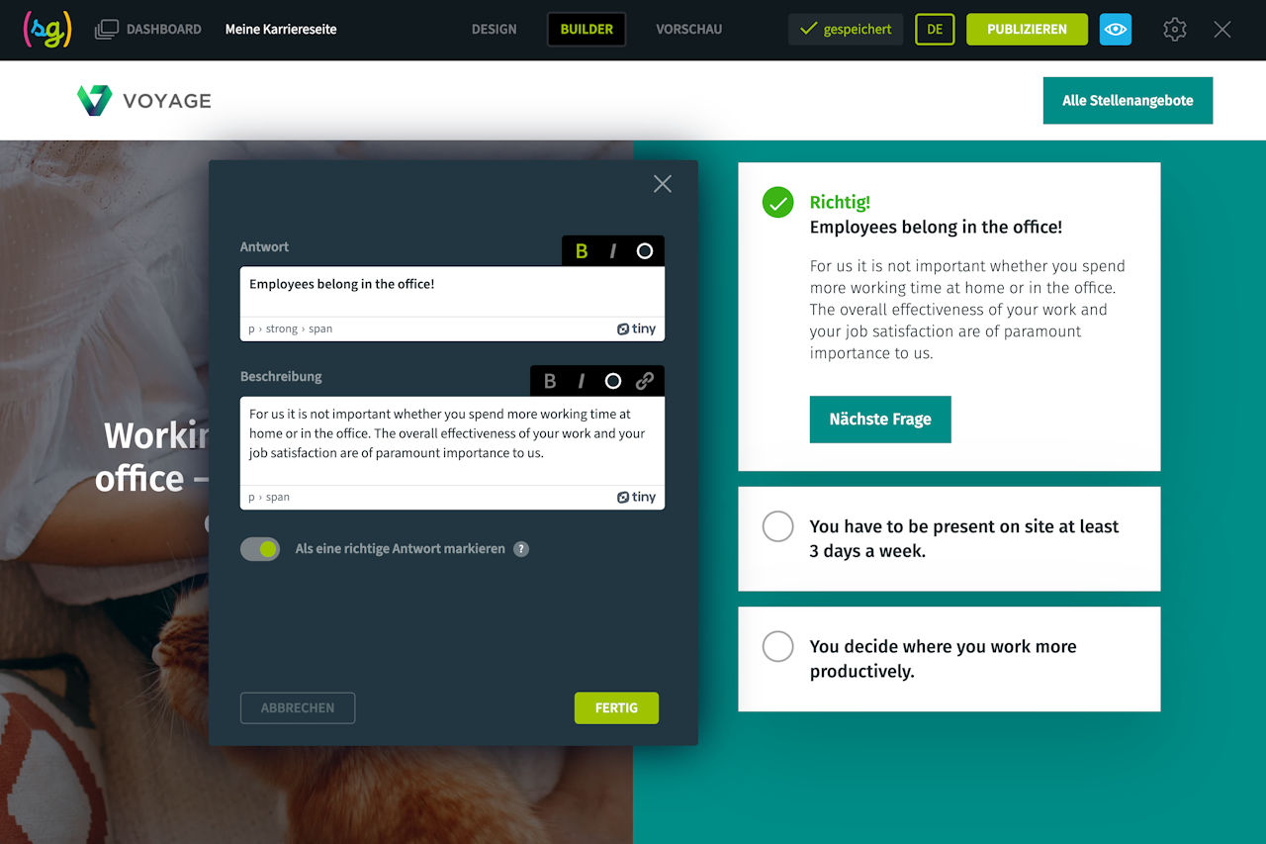Open the color circle in the Antwort toolbar

click(x=645, y=251)
